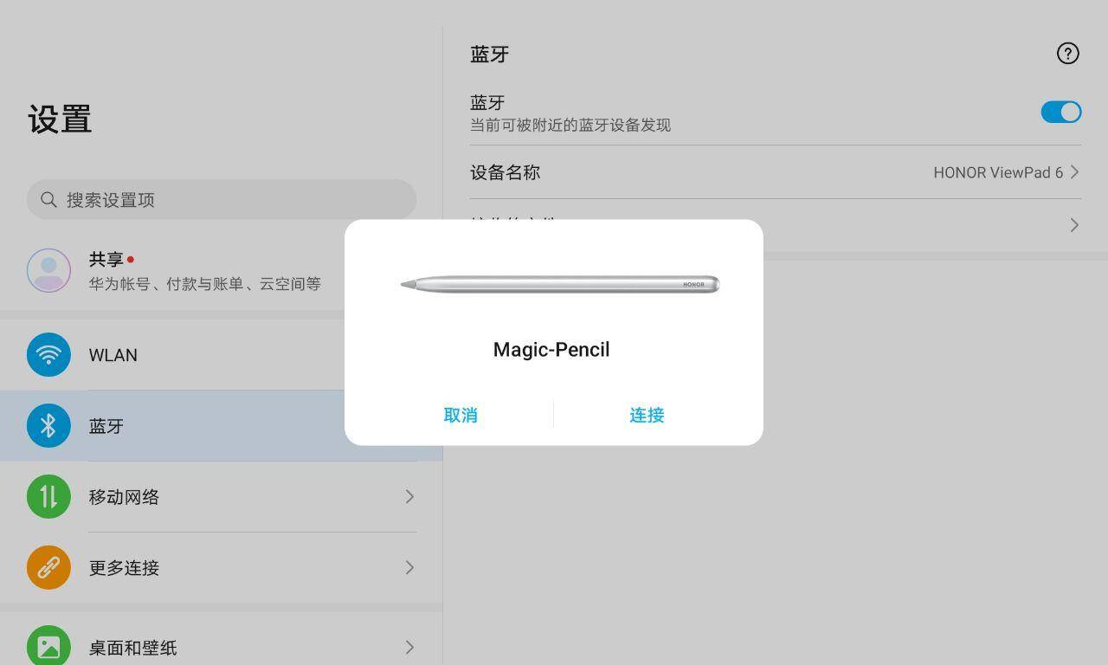The image size is (1108, 665).
Task: Click the Magic-Pencil stylus image
Action: (560, 284)
